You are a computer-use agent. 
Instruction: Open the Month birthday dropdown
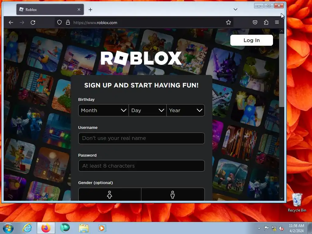(104, 110)
